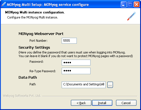Minimize the setup window

[124, 4]
